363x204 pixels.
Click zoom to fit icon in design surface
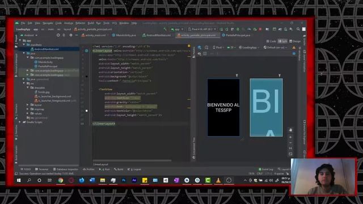pos(290,154)
